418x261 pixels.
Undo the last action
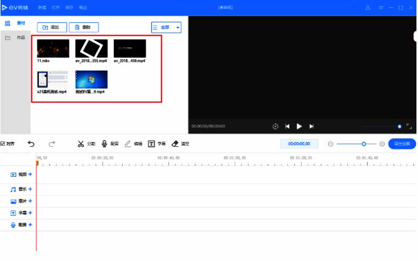point(31,144)
